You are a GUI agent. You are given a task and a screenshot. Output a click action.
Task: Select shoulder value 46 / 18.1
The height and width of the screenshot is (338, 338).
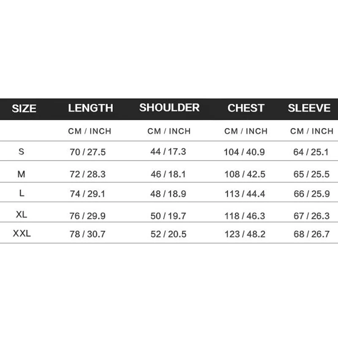point(168,174)
